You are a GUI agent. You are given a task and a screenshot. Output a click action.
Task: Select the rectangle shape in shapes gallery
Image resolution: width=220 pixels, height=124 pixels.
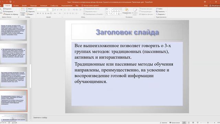(114, 9)
